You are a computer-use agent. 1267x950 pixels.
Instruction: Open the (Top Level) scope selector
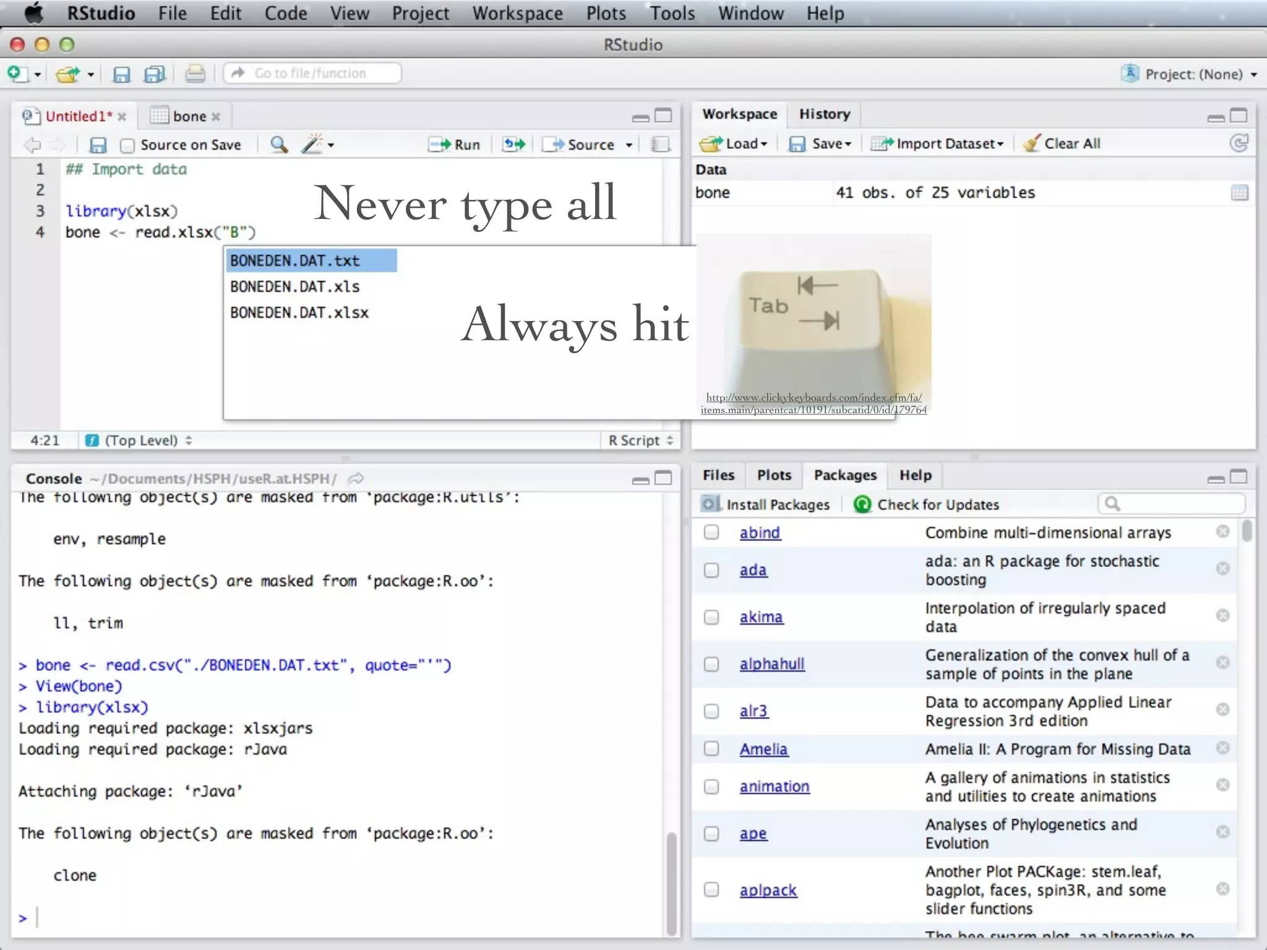pyautogui.click(x=139, y=440)
